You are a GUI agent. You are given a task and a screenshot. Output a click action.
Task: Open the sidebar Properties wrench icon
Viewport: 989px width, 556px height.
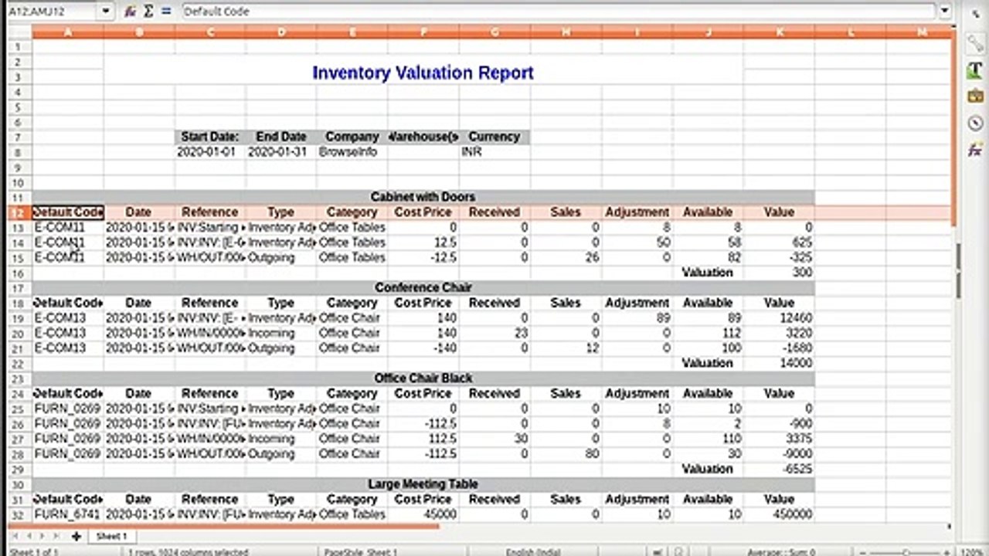click(x=975, y=43)
